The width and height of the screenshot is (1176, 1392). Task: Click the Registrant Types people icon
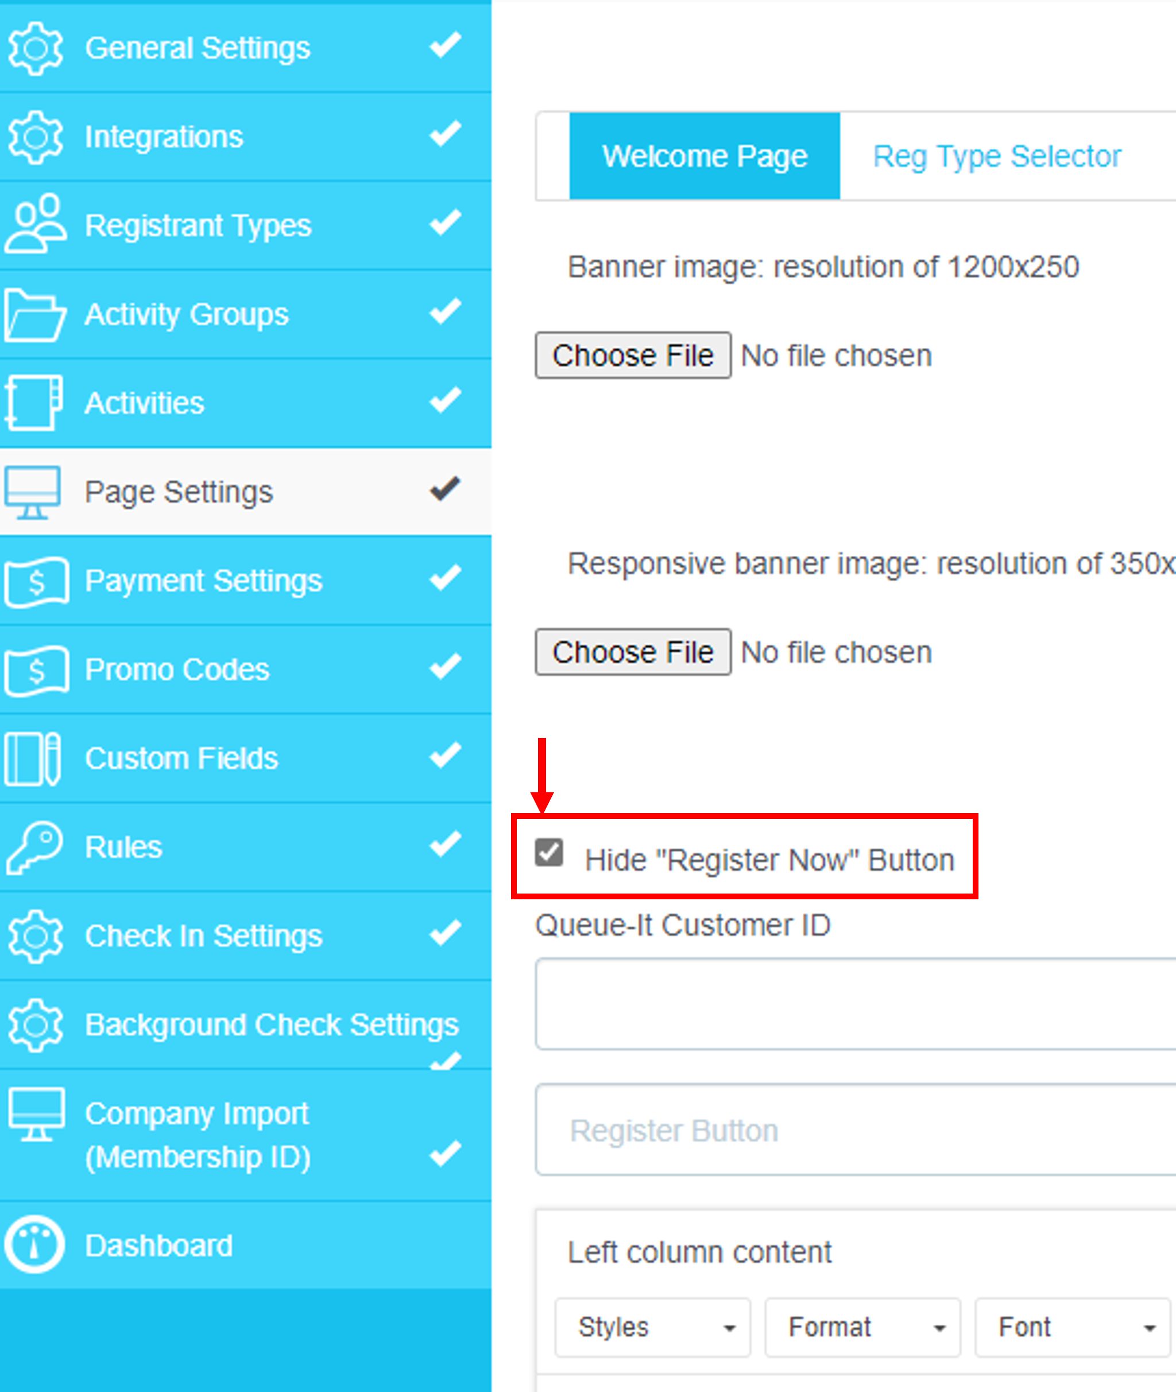[x=36, y=224]
